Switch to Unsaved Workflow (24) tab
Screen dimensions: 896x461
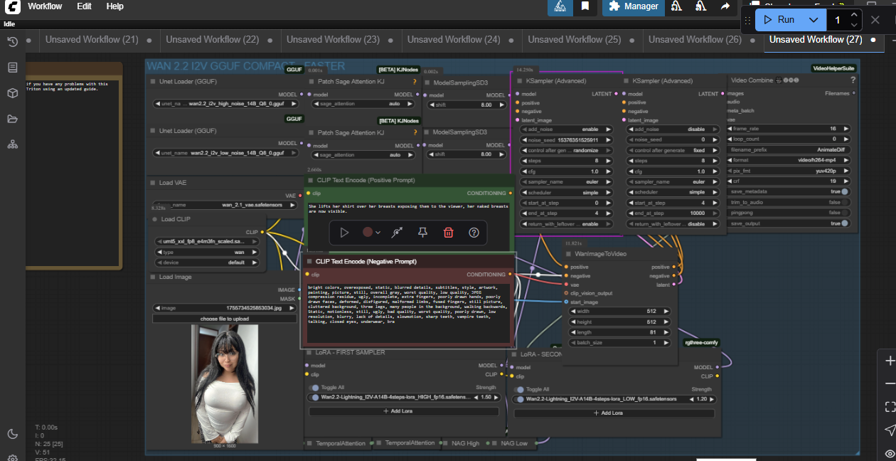[x=454, y=40]
